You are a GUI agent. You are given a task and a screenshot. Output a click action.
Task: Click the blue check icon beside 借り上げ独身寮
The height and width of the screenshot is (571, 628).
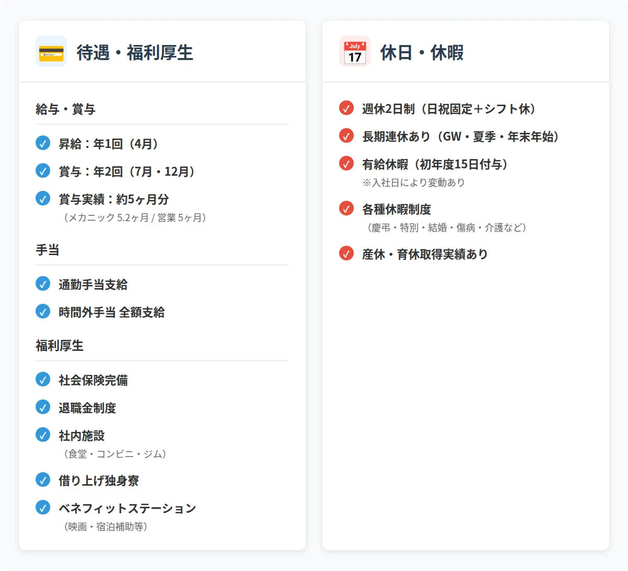coord(43,479)
